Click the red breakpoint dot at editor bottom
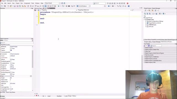The image size is (177, 99). coord(37,96)
